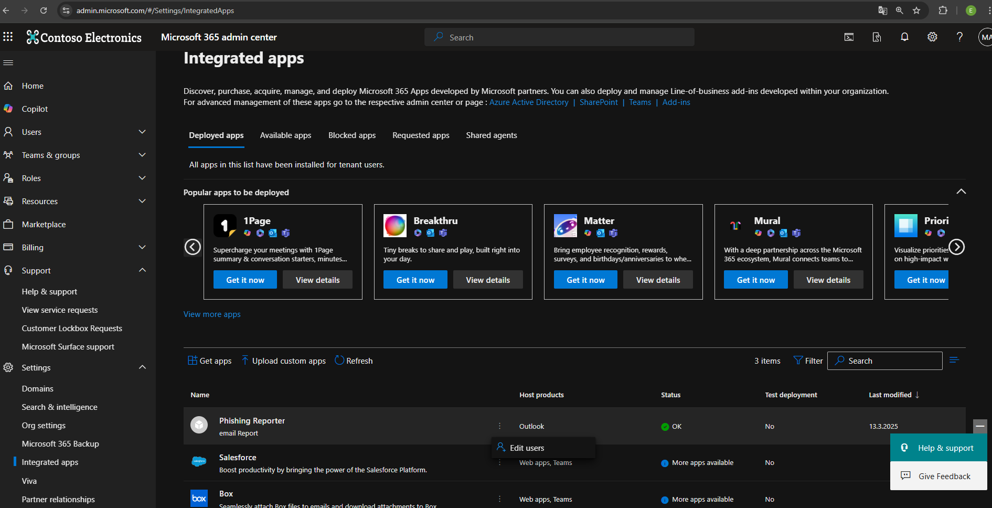992x508 pixels.
Task: Go to previous popular apps carousel arrow
Action: click(193, 247)
